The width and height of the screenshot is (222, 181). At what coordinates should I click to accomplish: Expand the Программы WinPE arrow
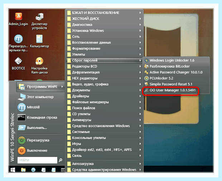(62, 87)
